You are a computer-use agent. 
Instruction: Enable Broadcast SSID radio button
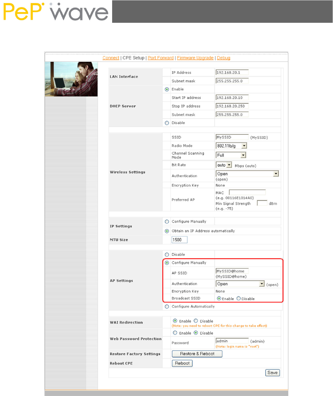click(219, 298)
